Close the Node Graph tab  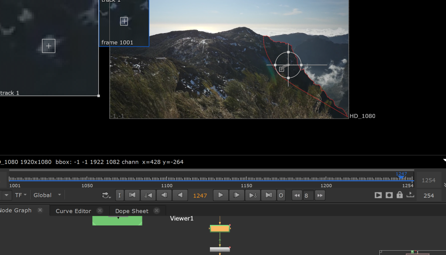point(40,210)
